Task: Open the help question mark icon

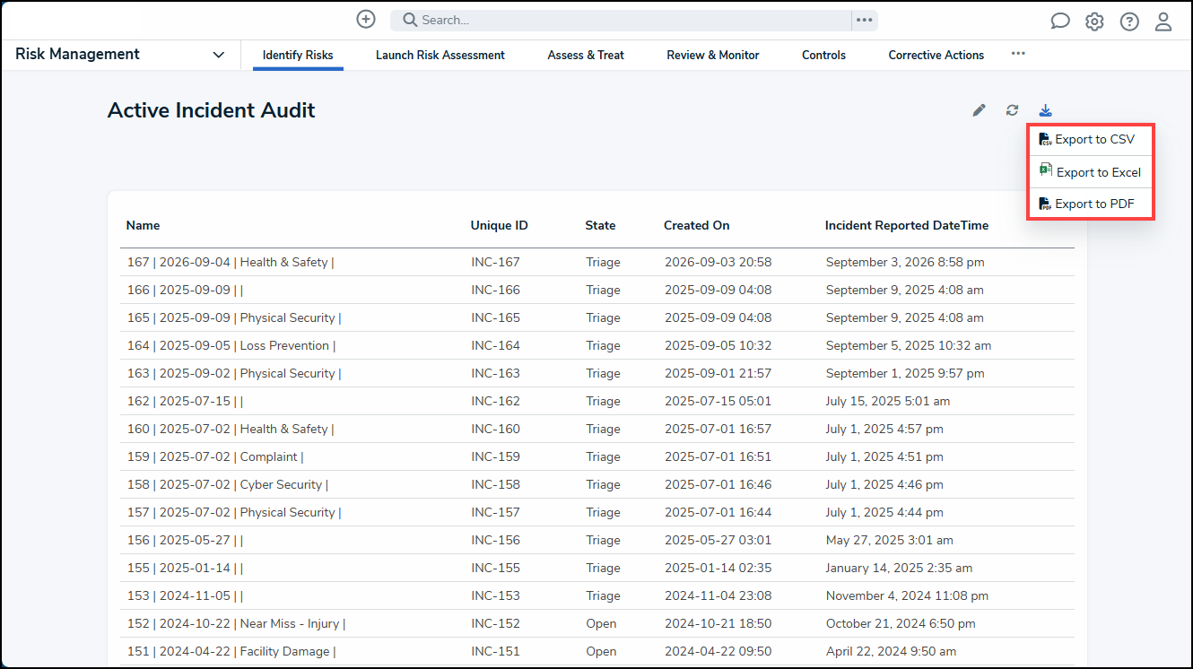Action: point(1129,22)
